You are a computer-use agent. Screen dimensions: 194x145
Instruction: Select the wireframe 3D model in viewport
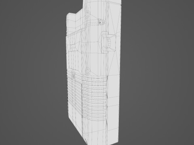(x=93, y=72)
